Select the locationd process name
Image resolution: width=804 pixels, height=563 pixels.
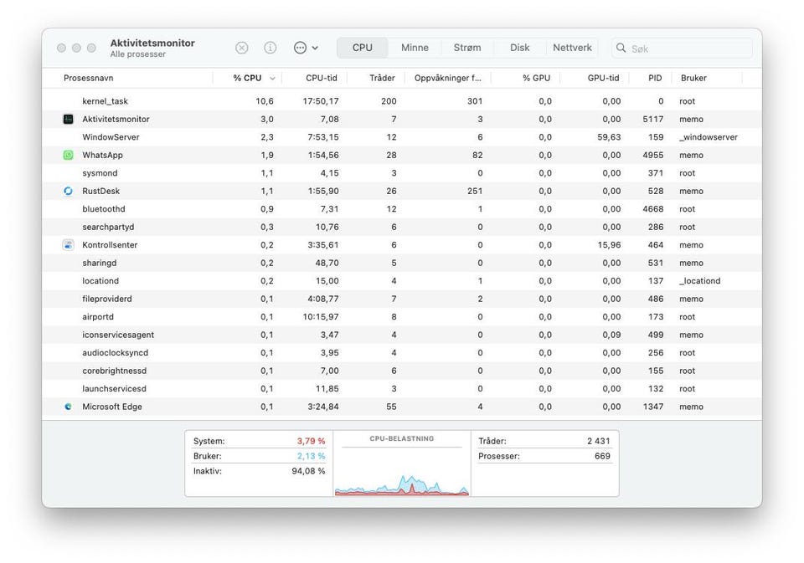click(x=100, y=280)
